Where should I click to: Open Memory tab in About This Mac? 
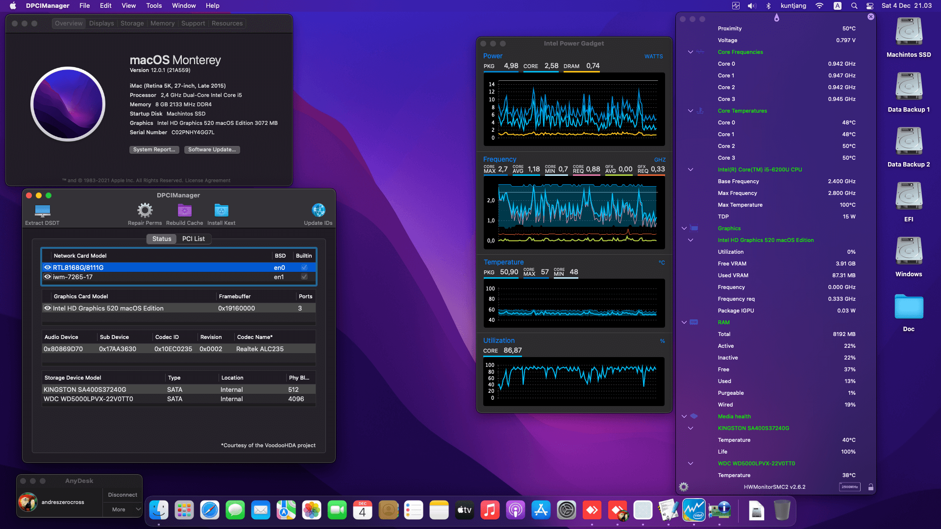(x=162, y=24)
